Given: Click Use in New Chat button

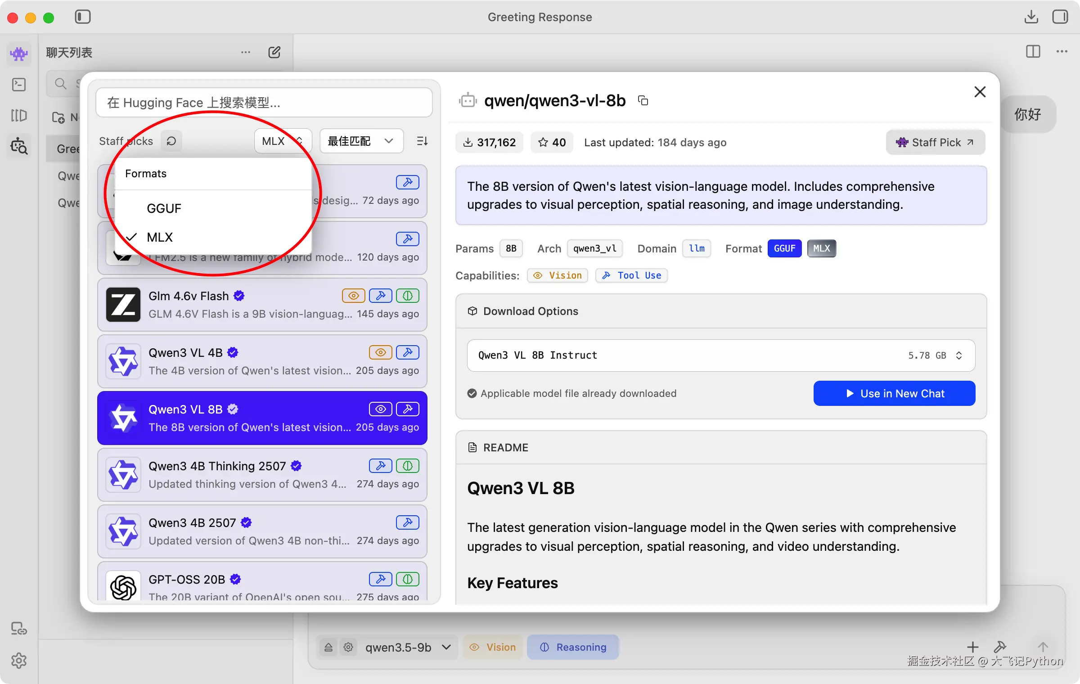Looking at the screenshot, I should pos(894,394).
